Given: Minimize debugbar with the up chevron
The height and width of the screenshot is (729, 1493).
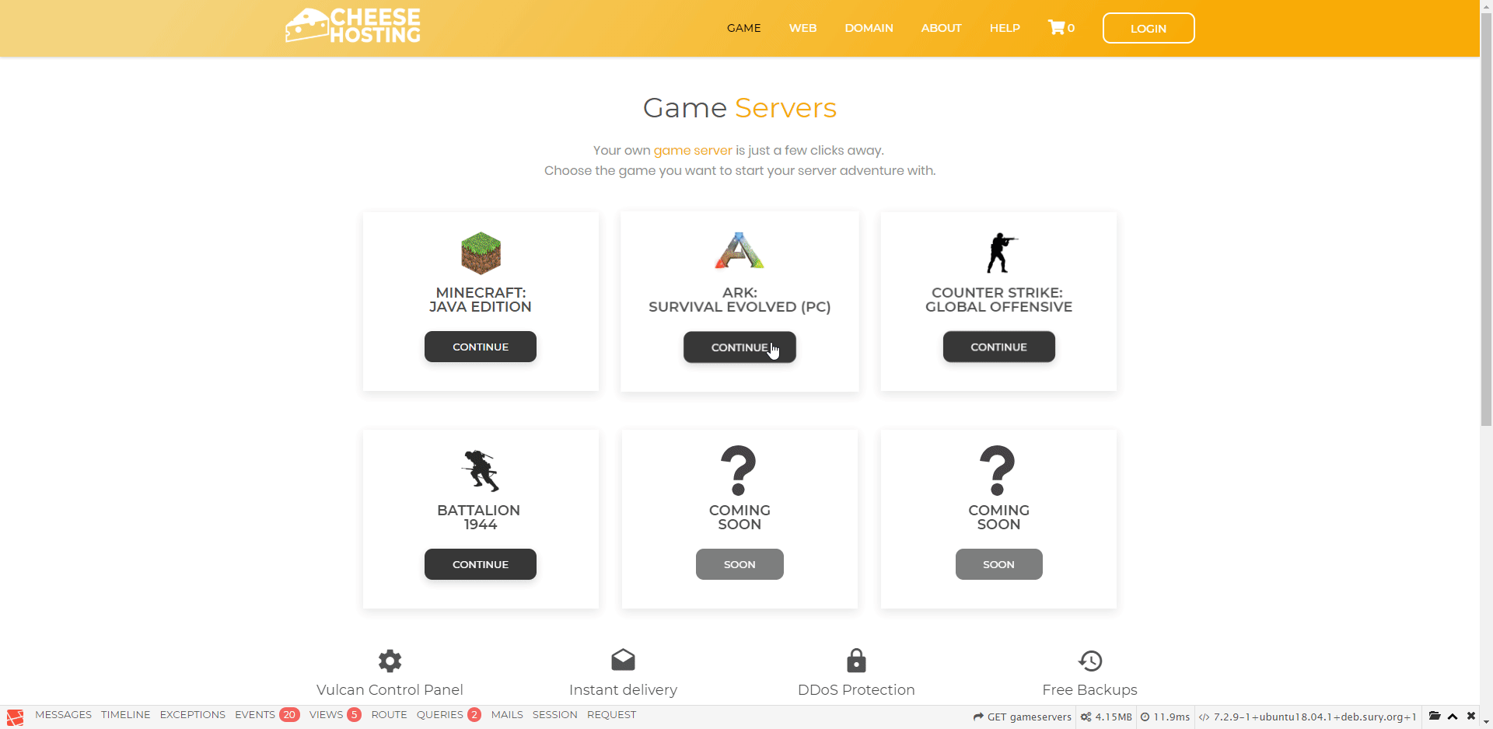Looking at the screenshot, I should (x=1453, y=716).
